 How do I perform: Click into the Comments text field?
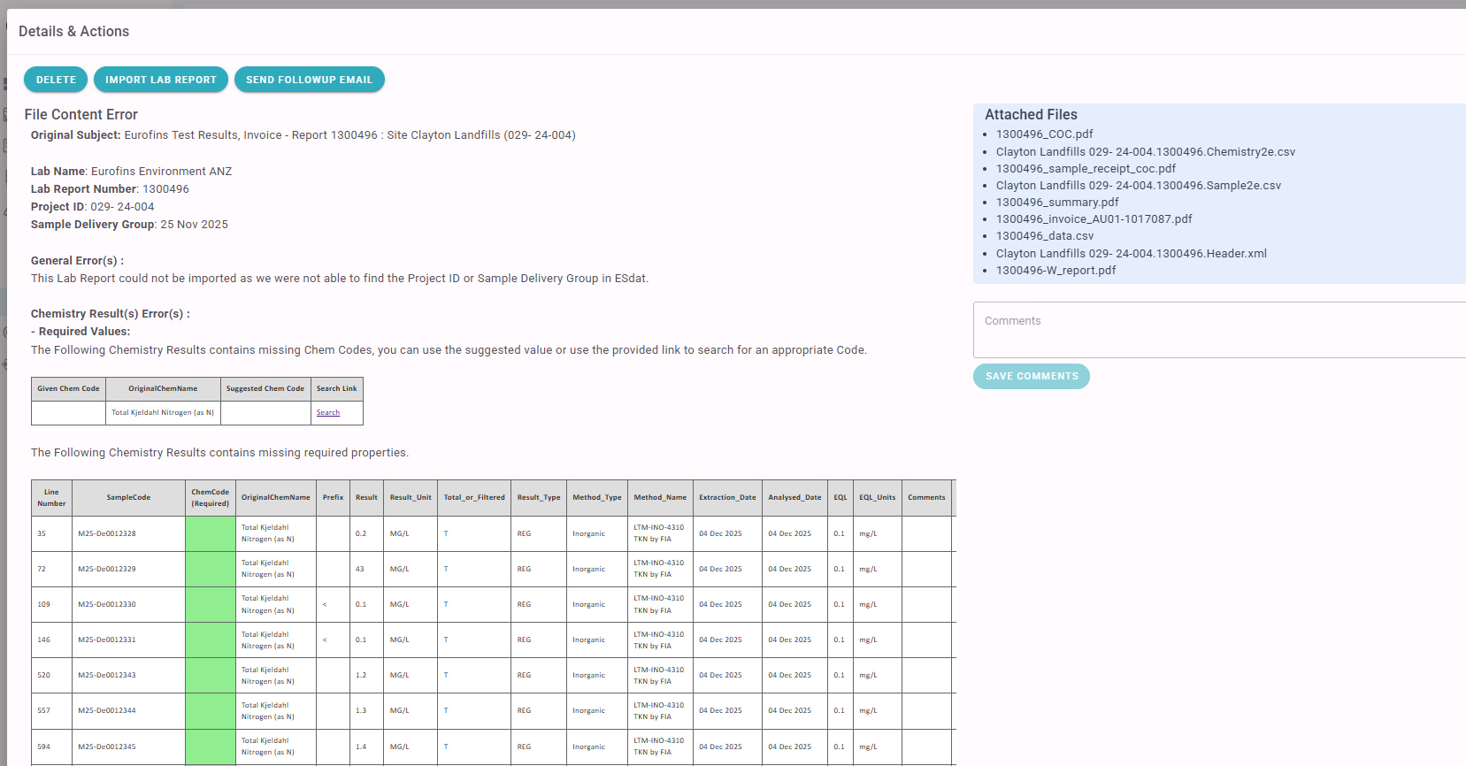click(1219, 330)
